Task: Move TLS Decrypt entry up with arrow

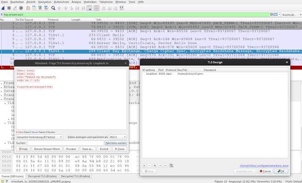Action: tap(160, 166)
